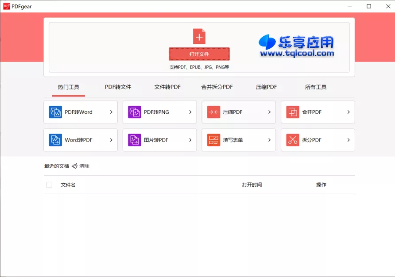Expand the PDF转Word card chevron

(112, 112)
